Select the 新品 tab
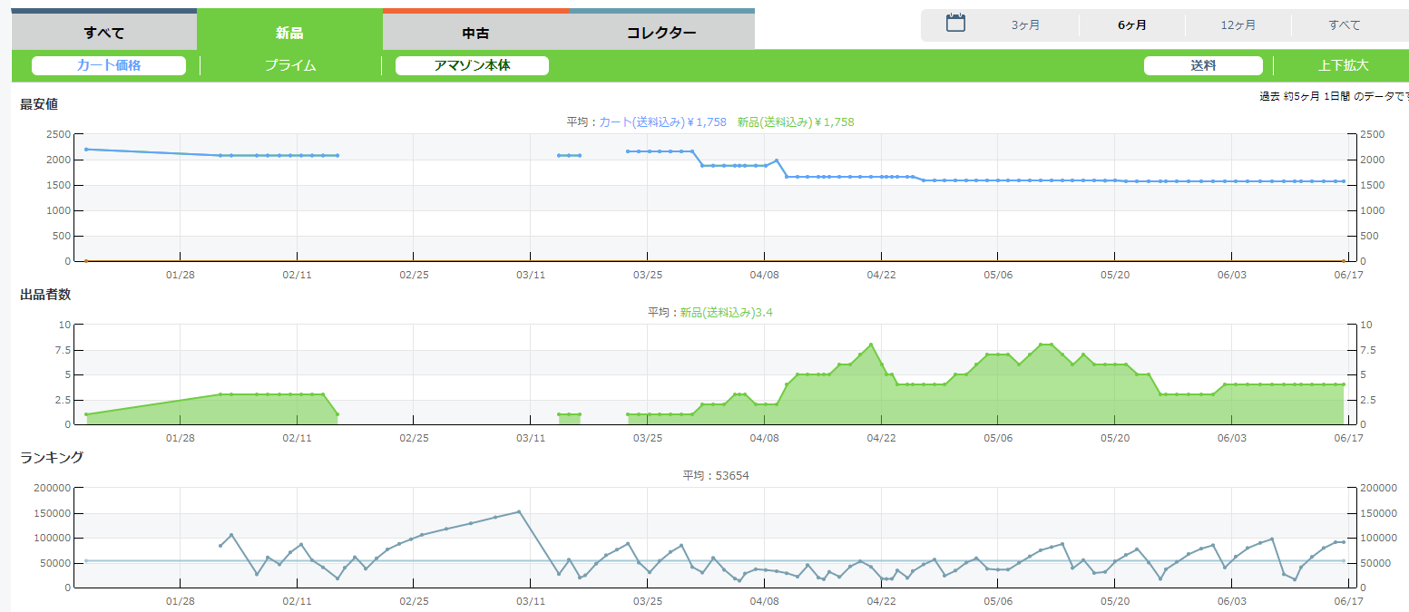1409x612 pixels. 289,33
